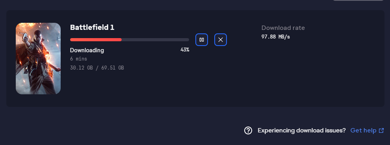
Task: Click the 43% progress percentage
Action: (x=185, y=50)
